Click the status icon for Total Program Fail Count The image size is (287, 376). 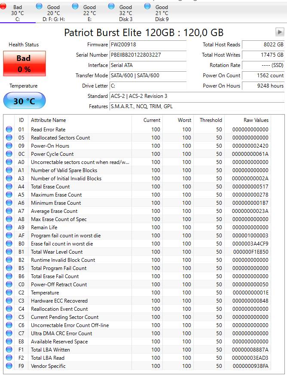click(9, 268)
